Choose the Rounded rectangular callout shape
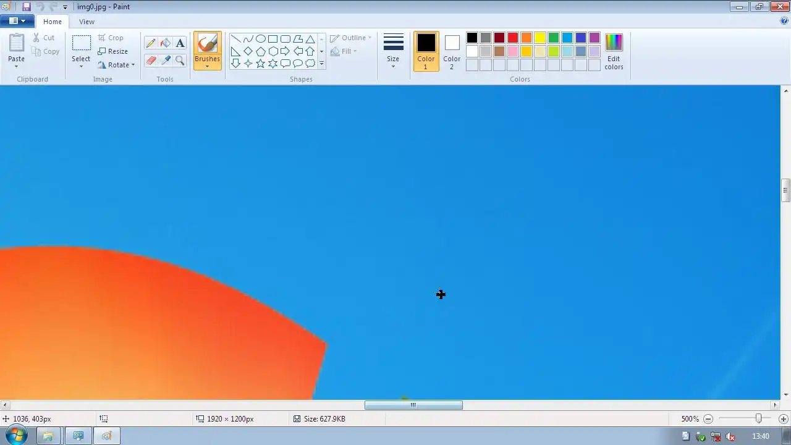The width and height of the screenshot is (791, 445). [x=285, y=63]
